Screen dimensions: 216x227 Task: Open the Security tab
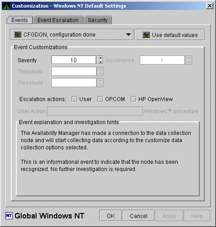[x=98, y=20]
